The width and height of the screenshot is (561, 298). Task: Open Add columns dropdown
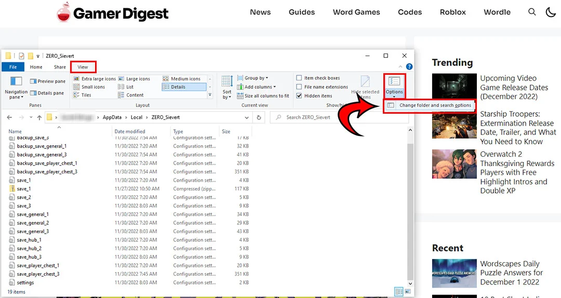coord(257,87)
